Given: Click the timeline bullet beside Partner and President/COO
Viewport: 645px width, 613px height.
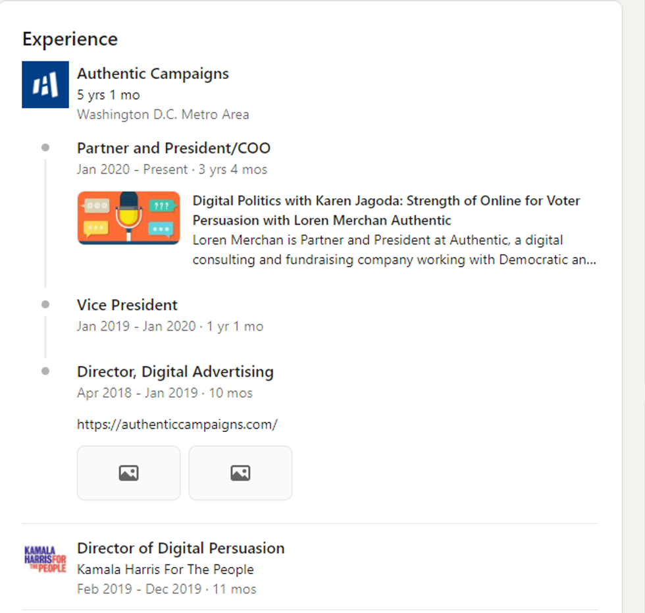Looking at the screenshot, I should click(x=45, y=147).
